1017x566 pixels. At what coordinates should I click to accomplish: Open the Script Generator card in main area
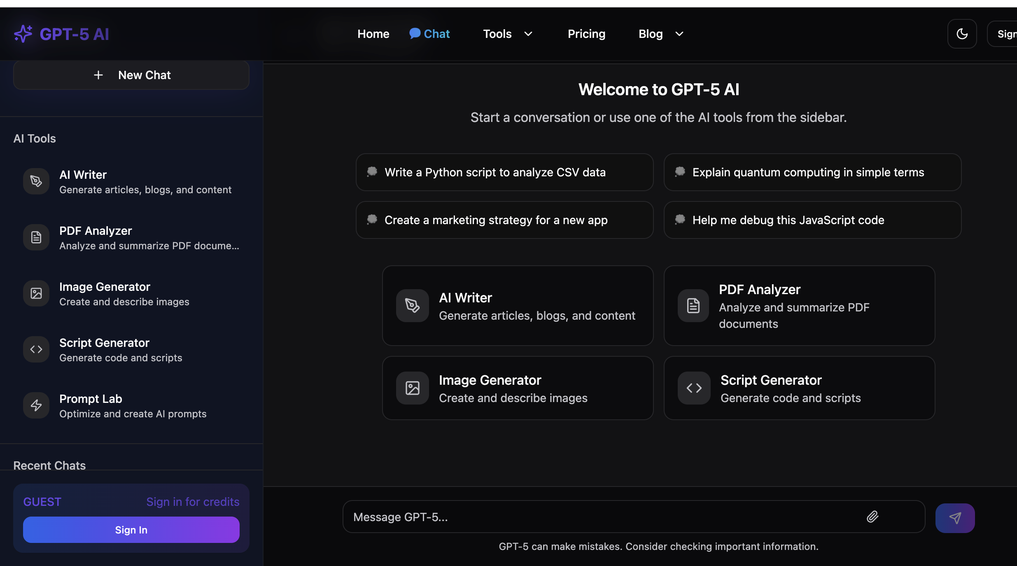click(799, 388)
